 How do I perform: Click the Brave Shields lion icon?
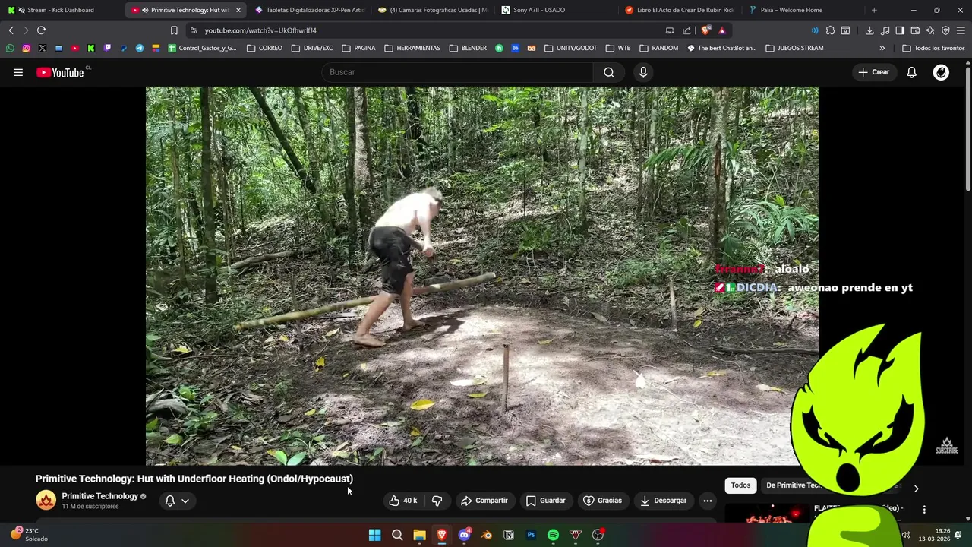pyautogui.click(x=706, y=30)
